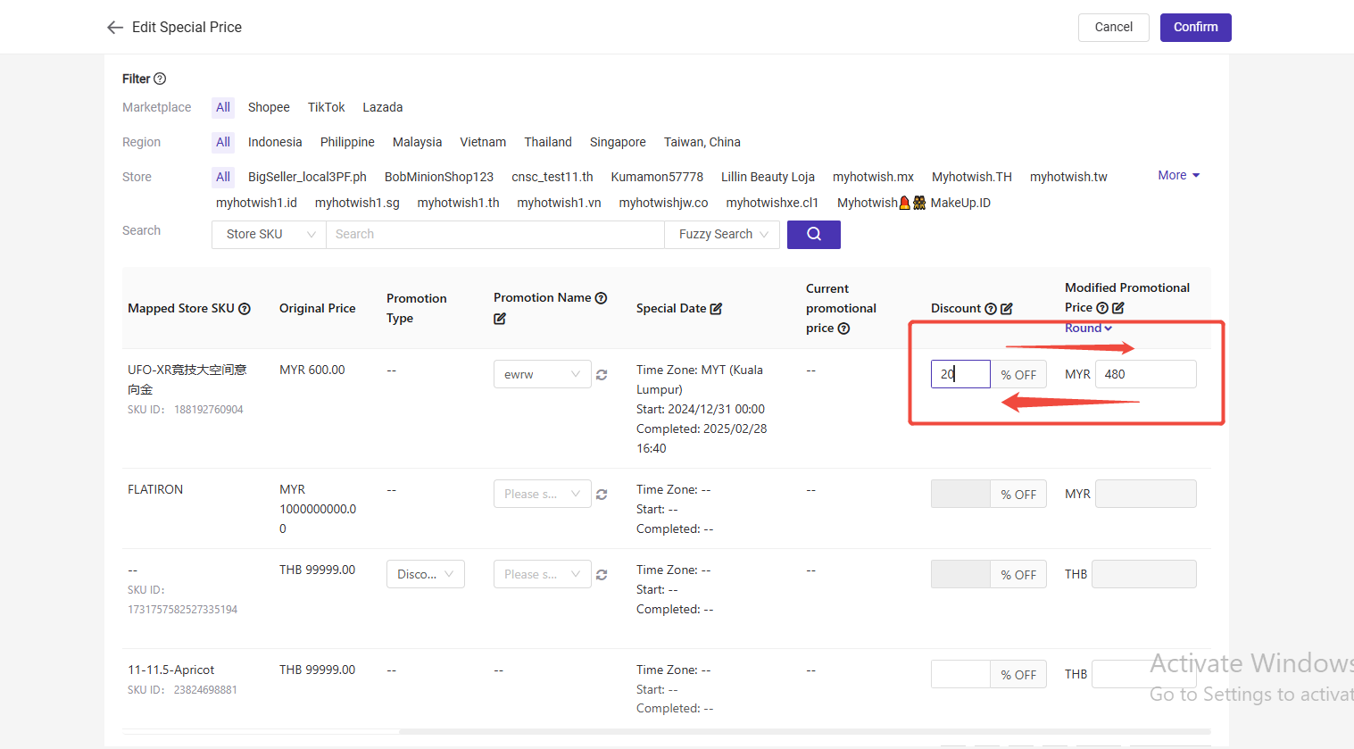The image size is (1354, 749).
Task: Select the myhotwish1.th store filter
Action: coord(458,203)
